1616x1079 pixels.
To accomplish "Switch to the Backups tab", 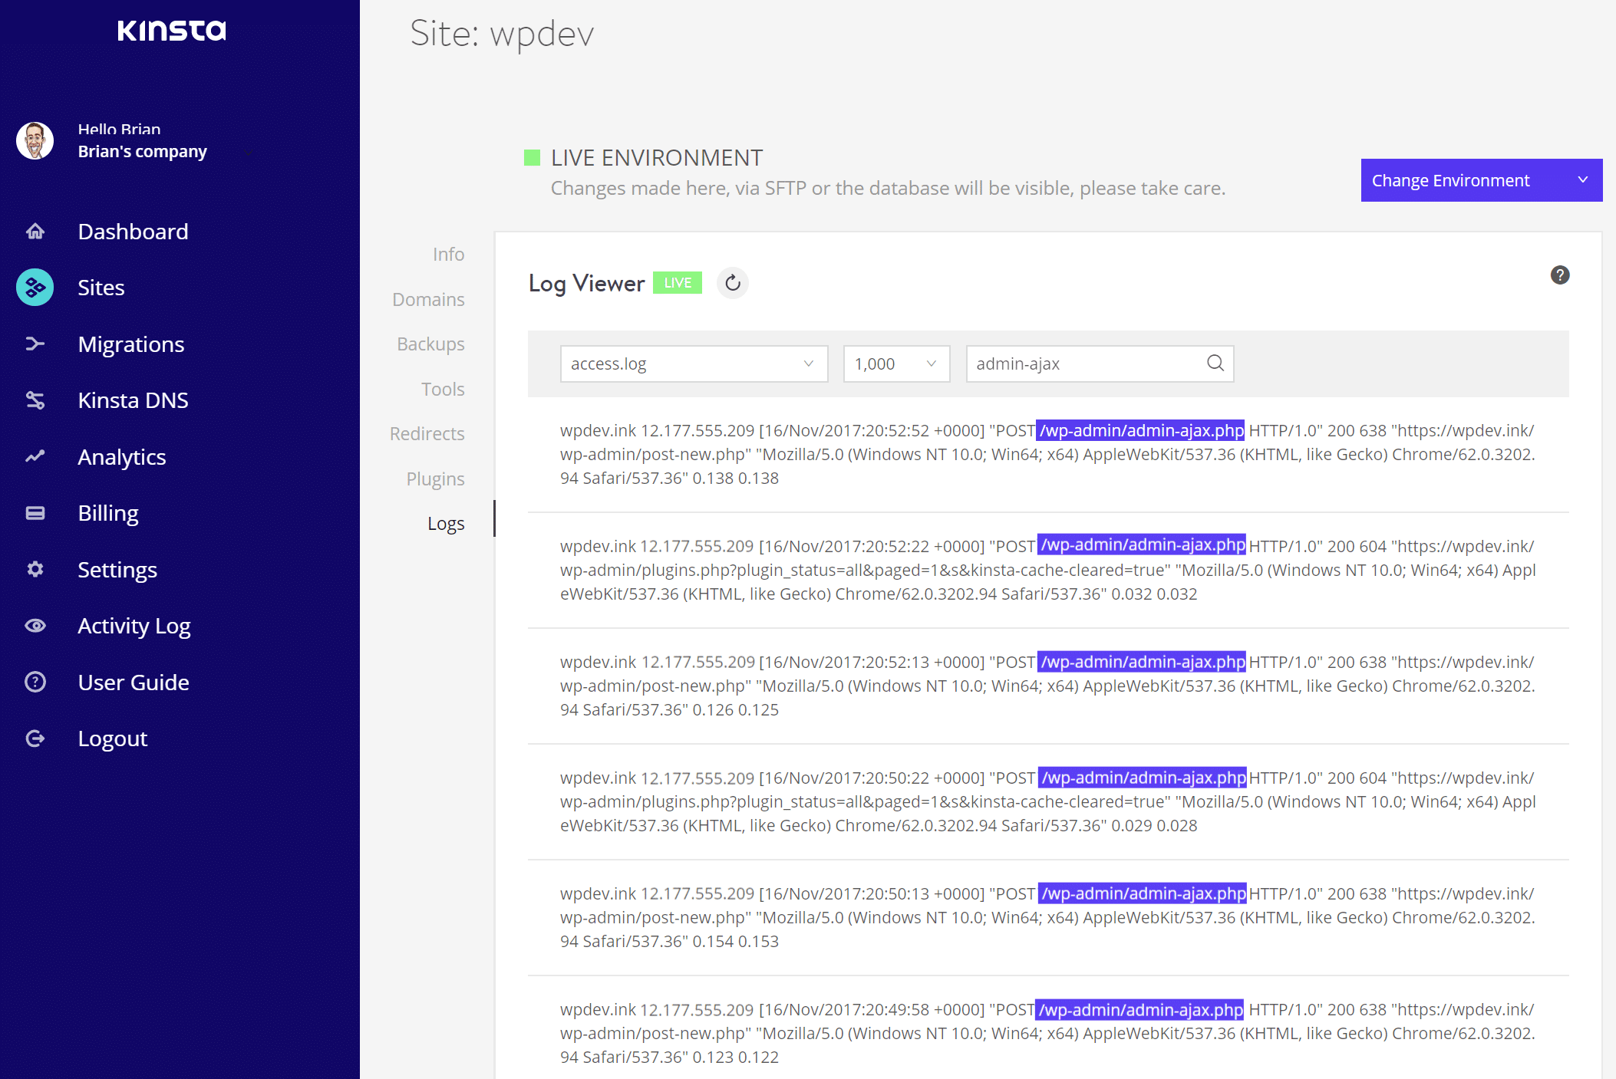I will [x=430, y=344].
